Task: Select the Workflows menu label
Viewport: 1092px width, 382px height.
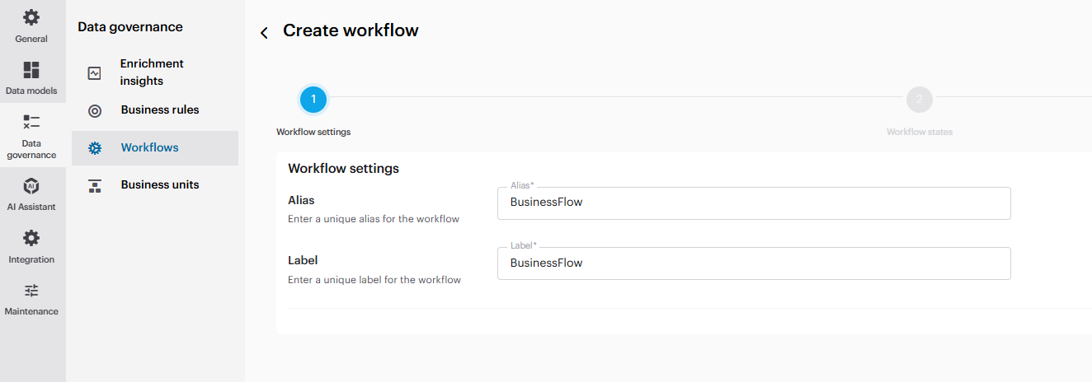Action: [149, 148]
